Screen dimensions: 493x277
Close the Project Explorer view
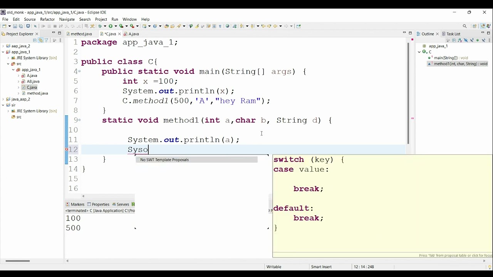tap(37, 34)
